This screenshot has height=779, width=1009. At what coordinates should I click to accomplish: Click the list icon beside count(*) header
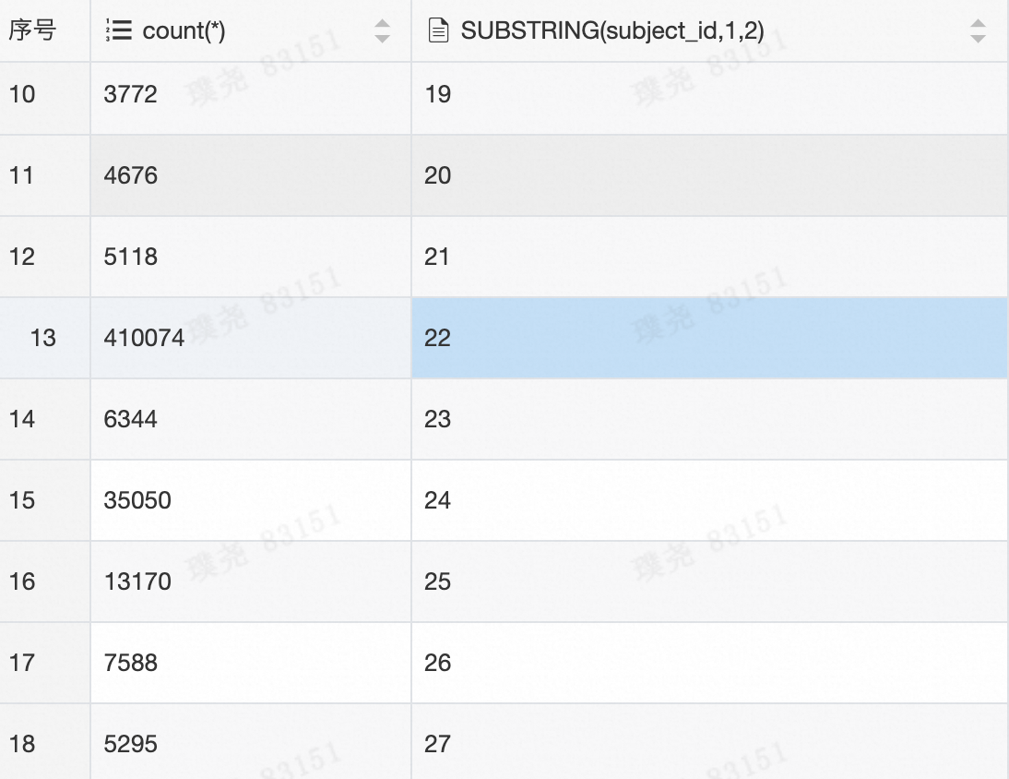click(120, 30)
